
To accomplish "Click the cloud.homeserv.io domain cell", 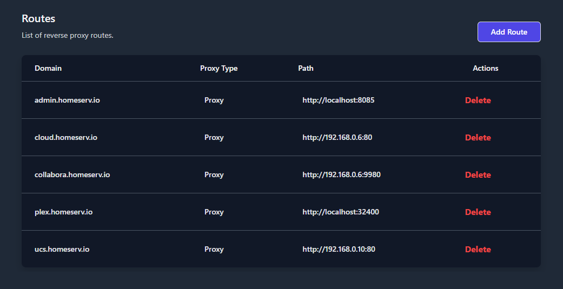I will click(66, 138).
